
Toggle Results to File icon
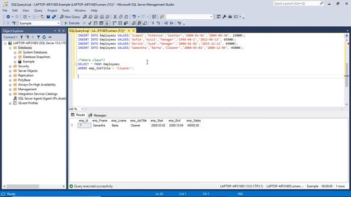point(145,23)
